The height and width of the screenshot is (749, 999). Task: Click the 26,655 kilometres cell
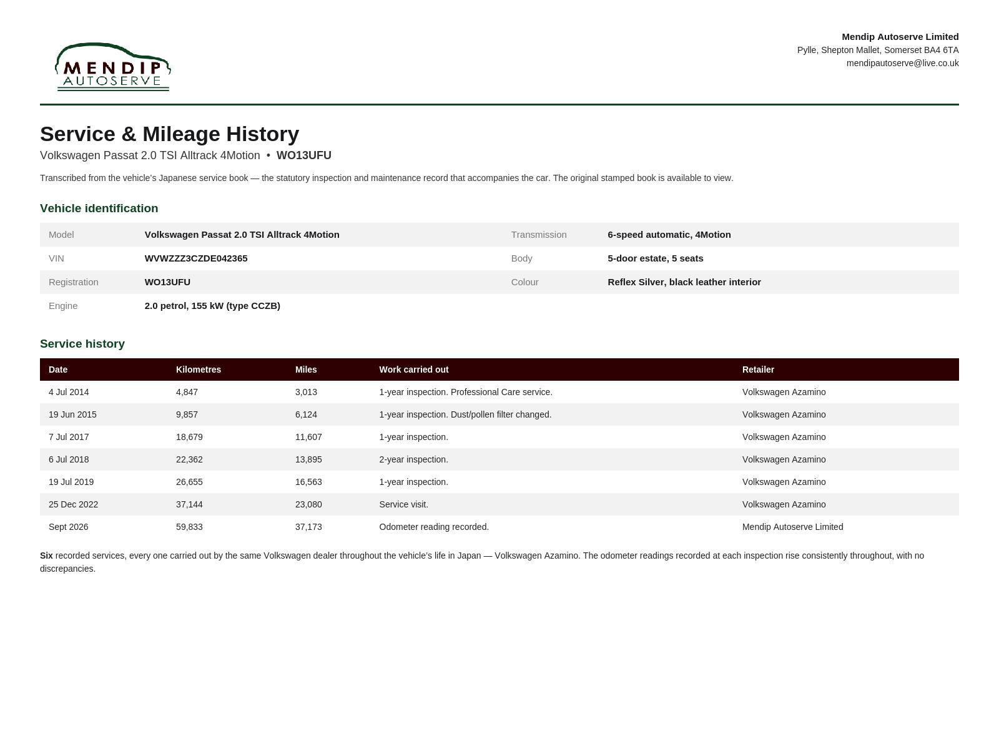tap(189, 482)
